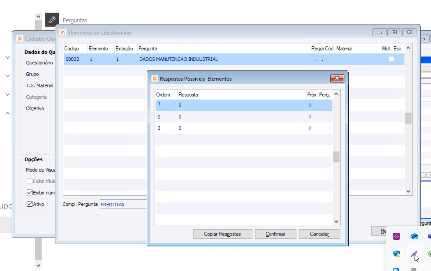This screenshot has width=431, height=271.
Task: Expand the chevron left of Grupo
Action: click(x=7, y=76)
